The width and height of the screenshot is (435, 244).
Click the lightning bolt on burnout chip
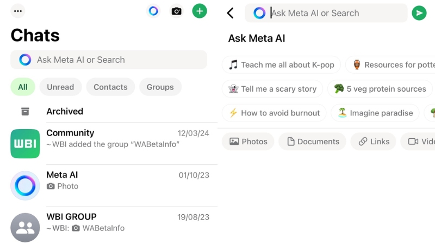[x=233, y=113]
